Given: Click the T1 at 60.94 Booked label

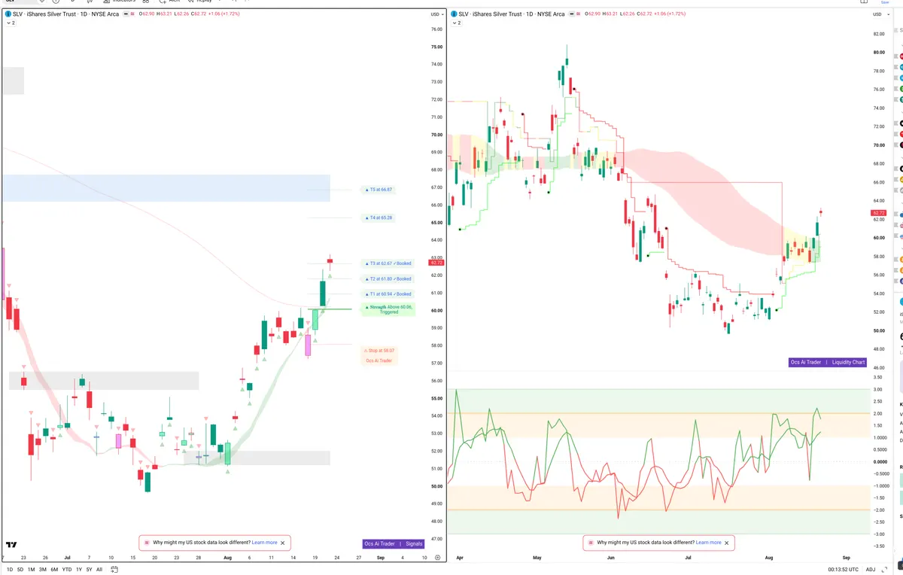Looking at the screenshot, I should pyautogui.click(x=388, y=294).
